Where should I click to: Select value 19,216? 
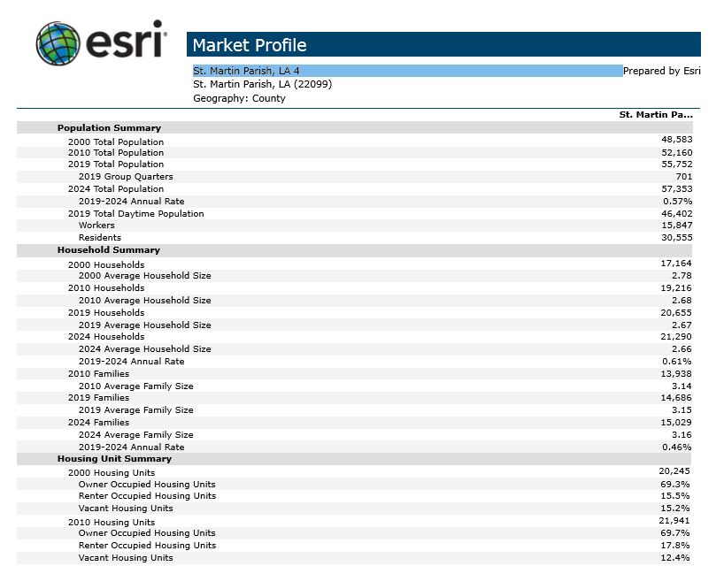[x=676, y=288]
